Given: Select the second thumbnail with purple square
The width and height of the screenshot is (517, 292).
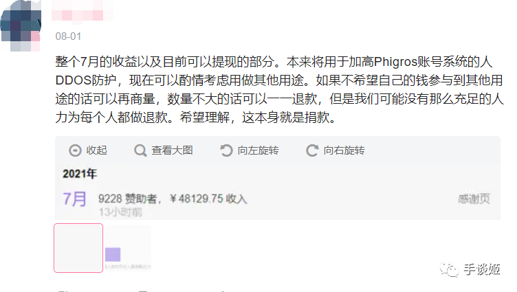Looking at the screenshot, I should (128, 248).
